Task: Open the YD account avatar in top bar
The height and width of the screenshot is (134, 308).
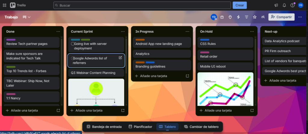Action: 300,5
